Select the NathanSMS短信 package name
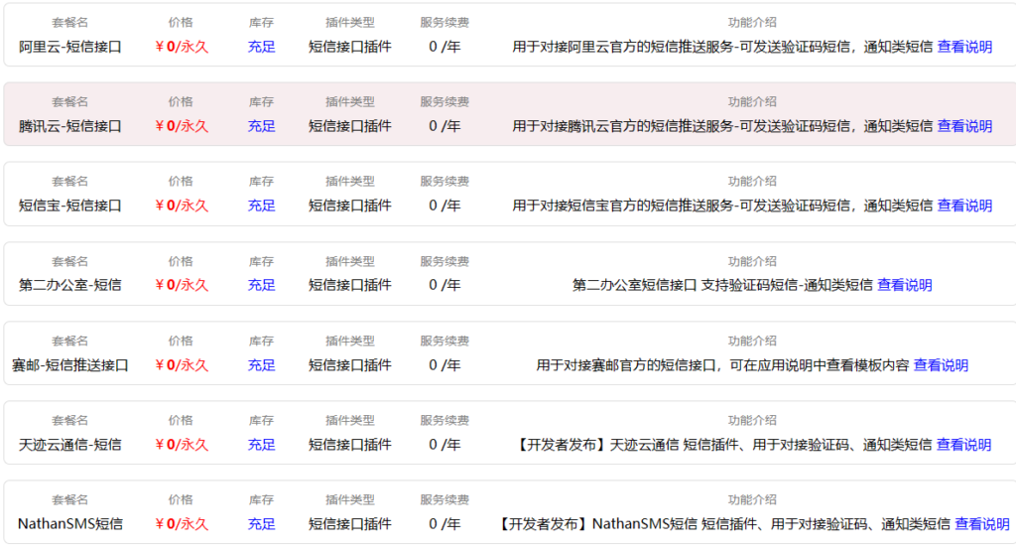Screen dimensions: 1016x550 click(70, 523)
